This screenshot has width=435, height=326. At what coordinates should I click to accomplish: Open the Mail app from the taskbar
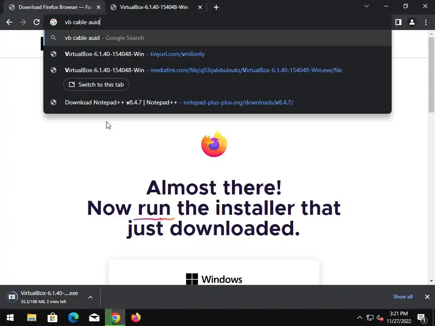click(94, 318)
